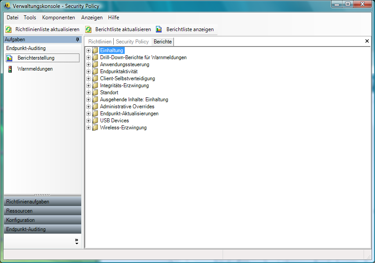Open the Tools menu
Viewport: 375px width, 263px height.
(30, 18)
